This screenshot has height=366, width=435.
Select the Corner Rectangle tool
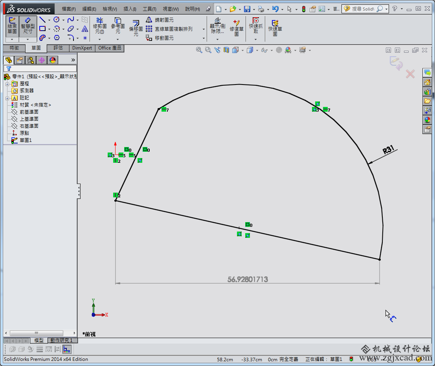42,29
